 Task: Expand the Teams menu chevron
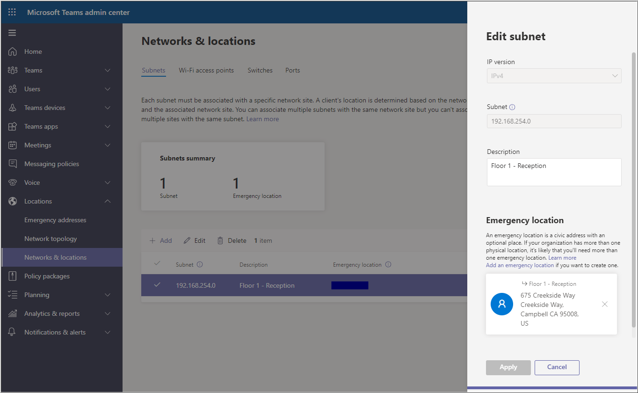pyautogui.click(x=108, y=70)
